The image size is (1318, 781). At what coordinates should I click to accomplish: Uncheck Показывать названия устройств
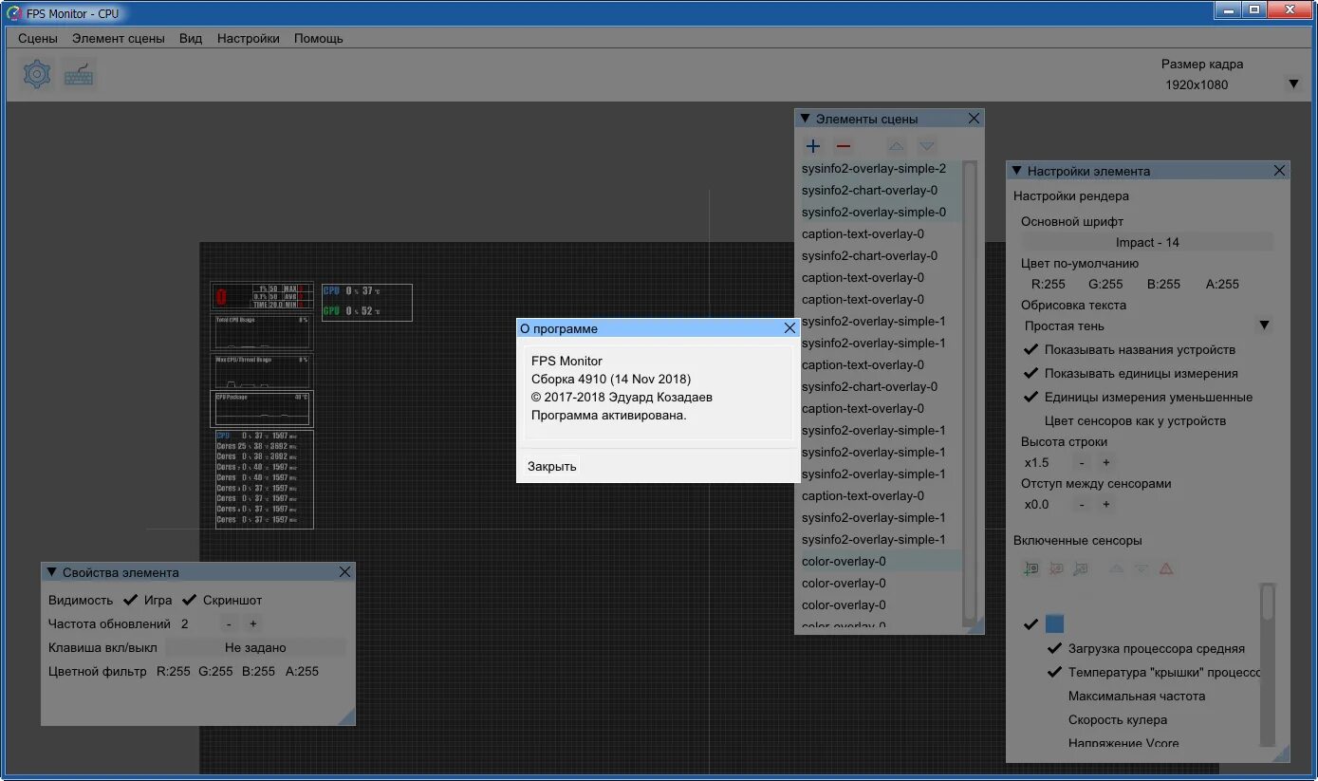coord(1030,349)
